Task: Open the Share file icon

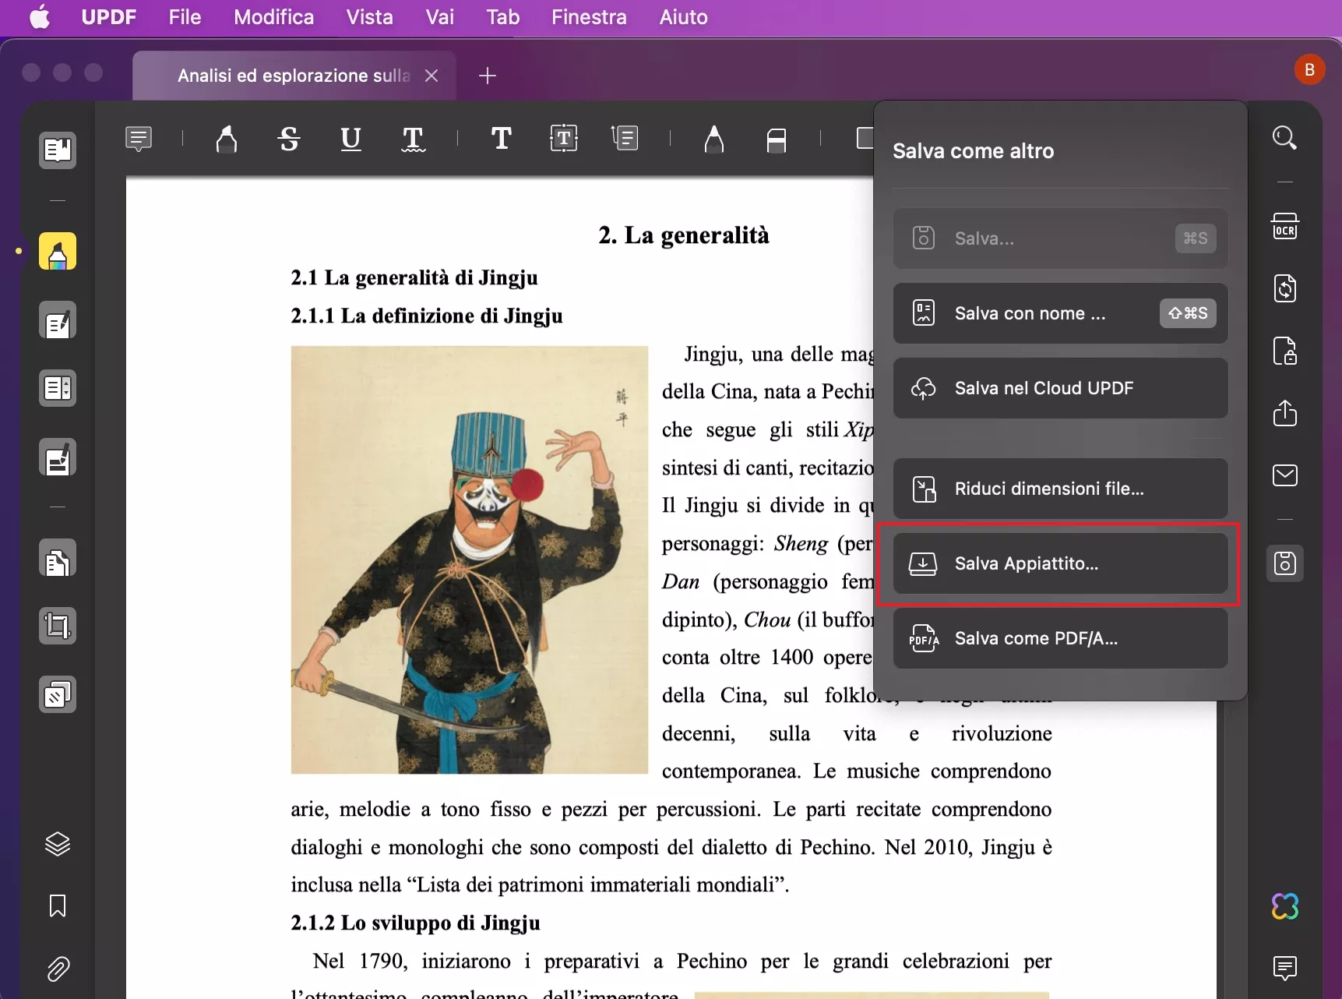Action: [x=1285, y=413]
